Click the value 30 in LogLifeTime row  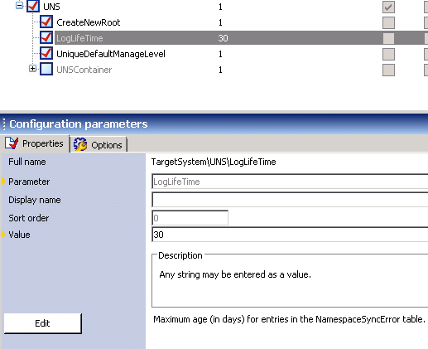223,38
